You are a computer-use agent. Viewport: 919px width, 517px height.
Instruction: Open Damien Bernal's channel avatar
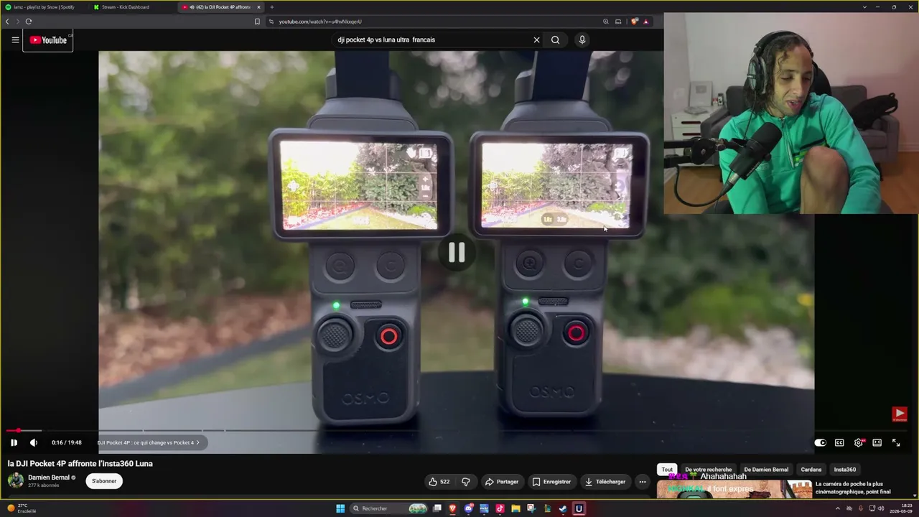click(x=15, y=481)
